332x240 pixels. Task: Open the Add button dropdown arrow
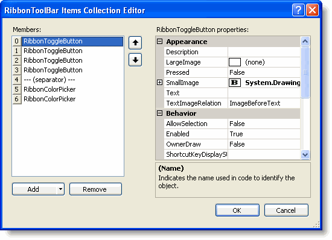coord(60,189)
